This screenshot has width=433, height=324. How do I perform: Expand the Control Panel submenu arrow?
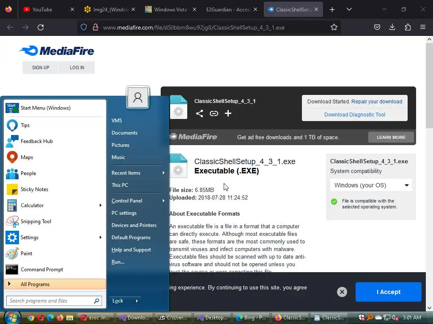(164, 200)
